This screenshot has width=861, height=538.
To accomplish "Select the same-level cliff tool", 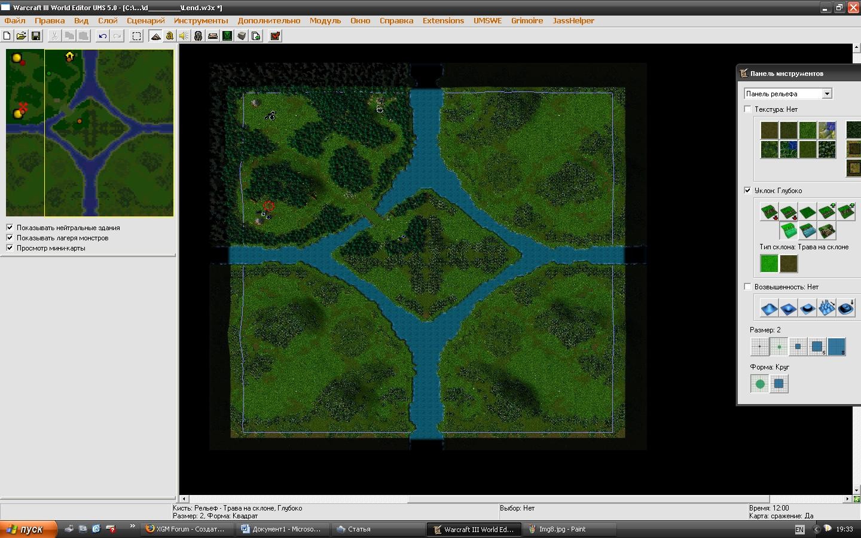I will (807, 212).
